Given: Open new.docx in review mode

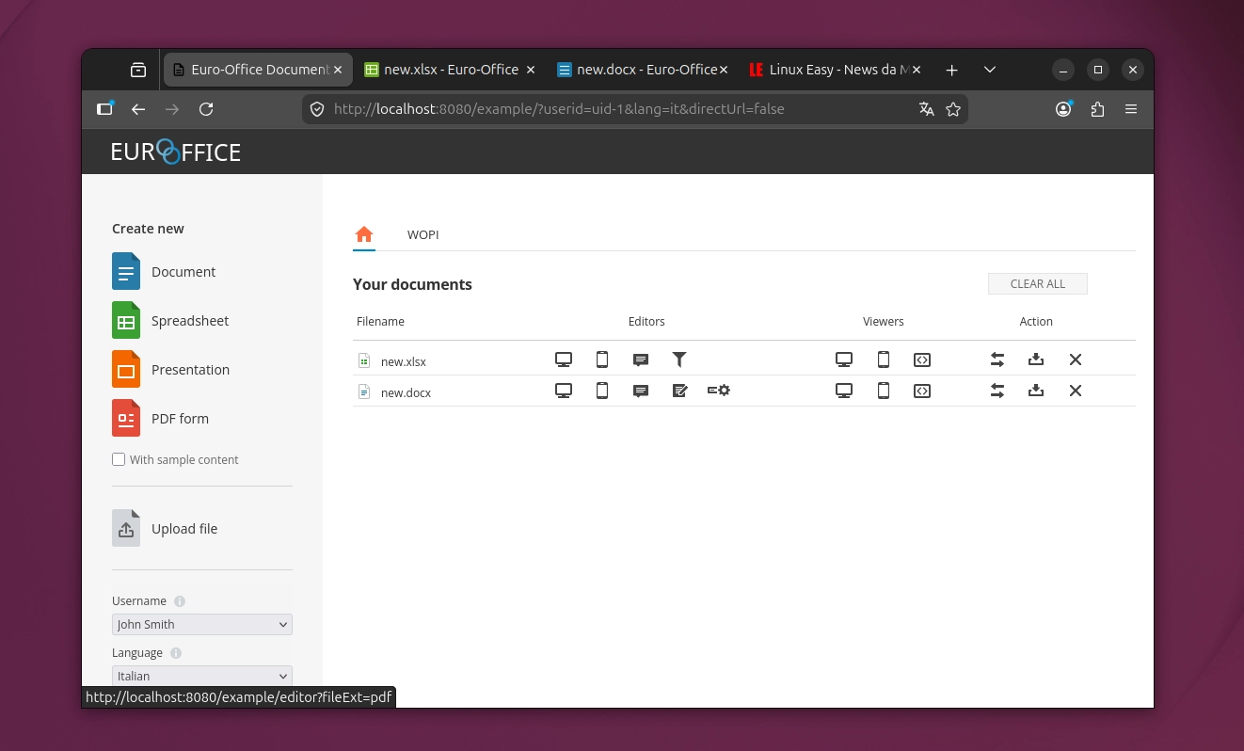Looking at the screenshot, I should coord(680,391).
